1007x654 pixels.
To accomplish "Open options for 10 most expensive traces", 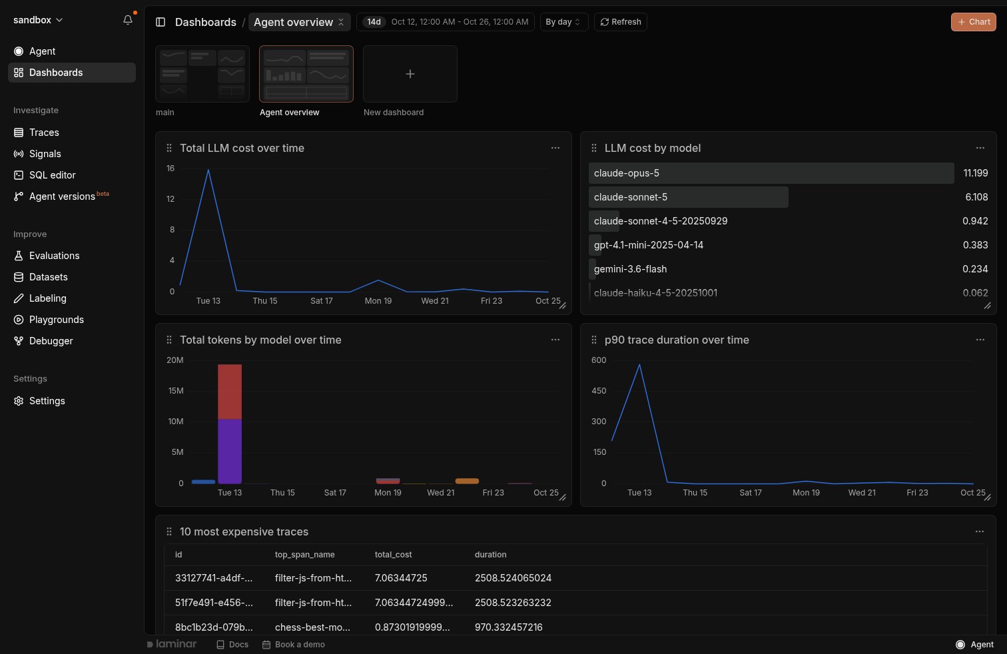I will click(x=980, y=531).
